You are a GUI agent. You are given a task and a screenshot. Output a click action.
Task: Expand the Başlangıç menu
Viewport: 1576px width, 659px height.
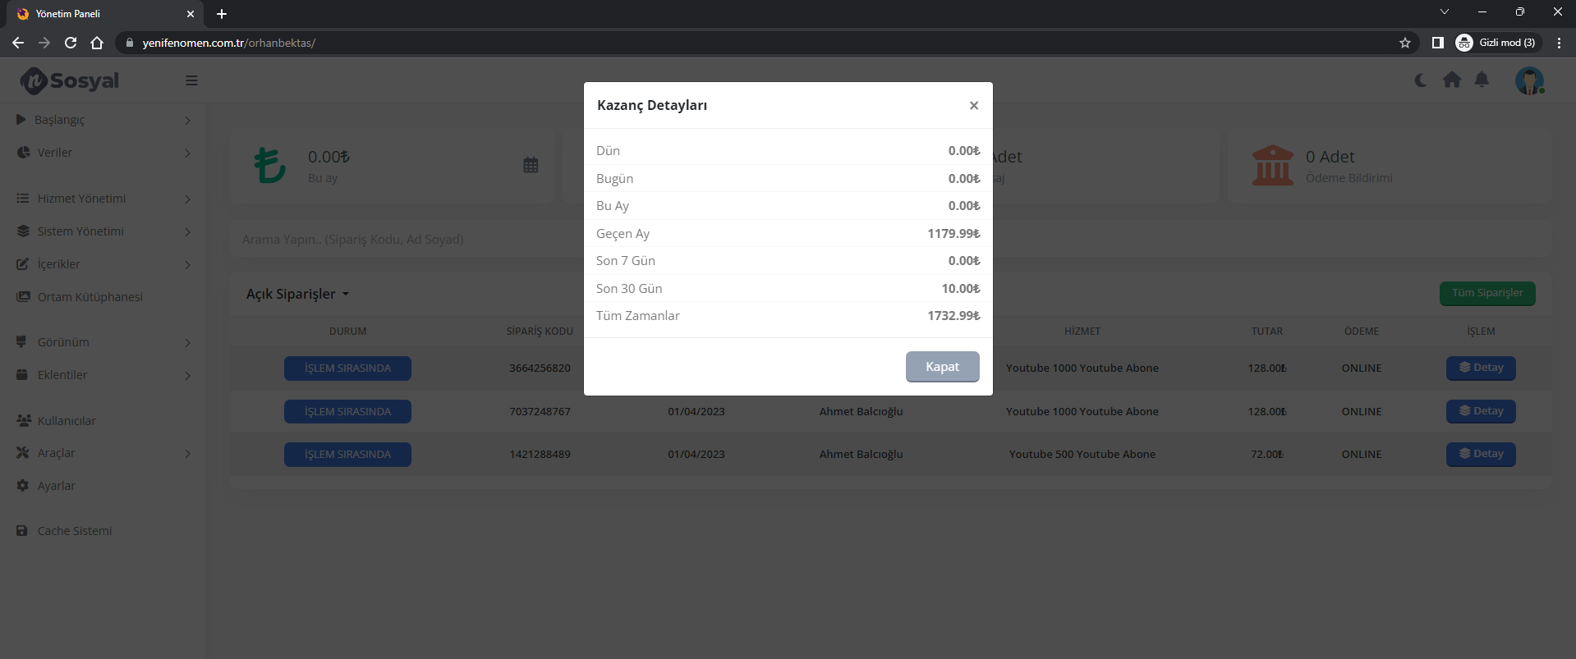tap(103, 120)
